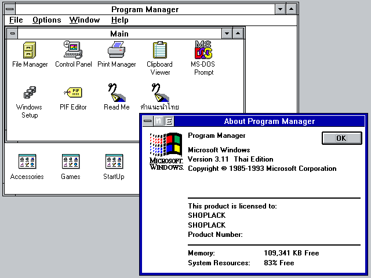Click 'Copyright © 1985-1993 Microsoft Corporation' text
Image resolution: width=371 pixels, height=278 pixels.
[x=262, y=169]
